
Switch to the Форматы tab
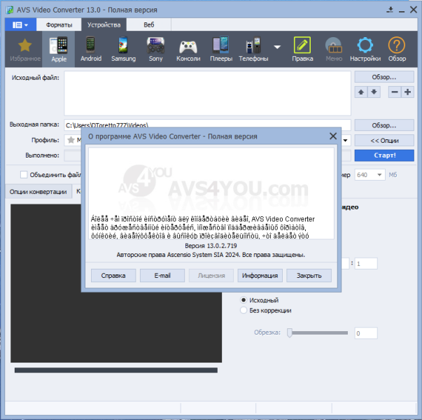pyautogui.click(x=59, y=24)
